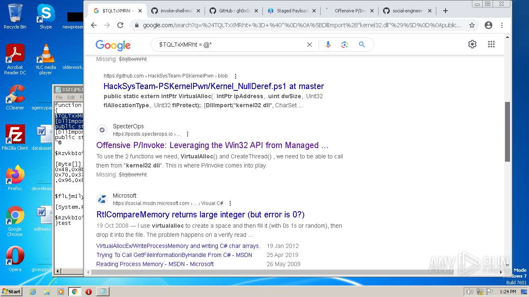The width and height of the screenshot is (529, 297).
Task: Open the editeasy Word document icon
Action: 43,219
